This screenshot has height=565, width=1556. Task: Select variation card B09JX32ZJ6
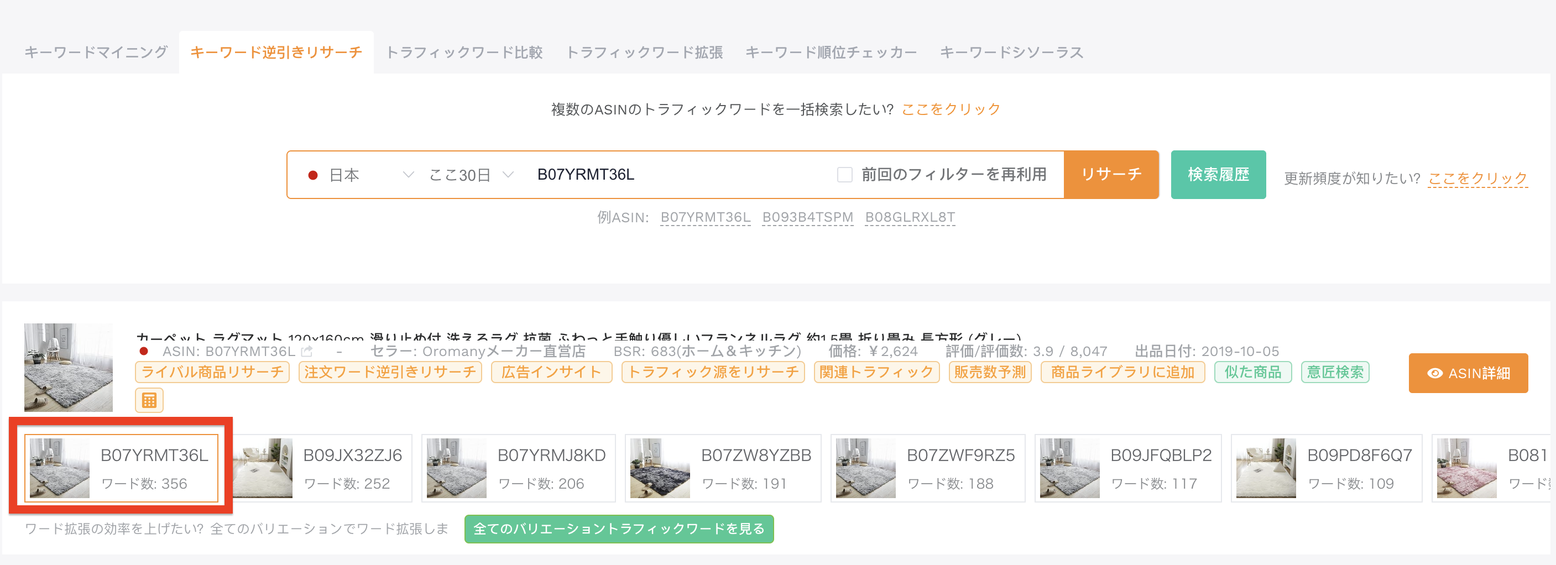(321, 468)
